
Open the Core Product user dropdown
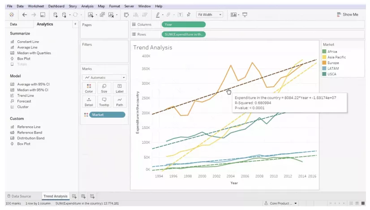tap(281, 203)
